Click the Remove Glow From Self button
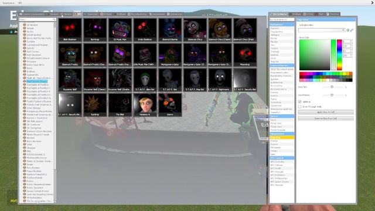Viewport: 375px width, 211px height. tap(326, 118)
